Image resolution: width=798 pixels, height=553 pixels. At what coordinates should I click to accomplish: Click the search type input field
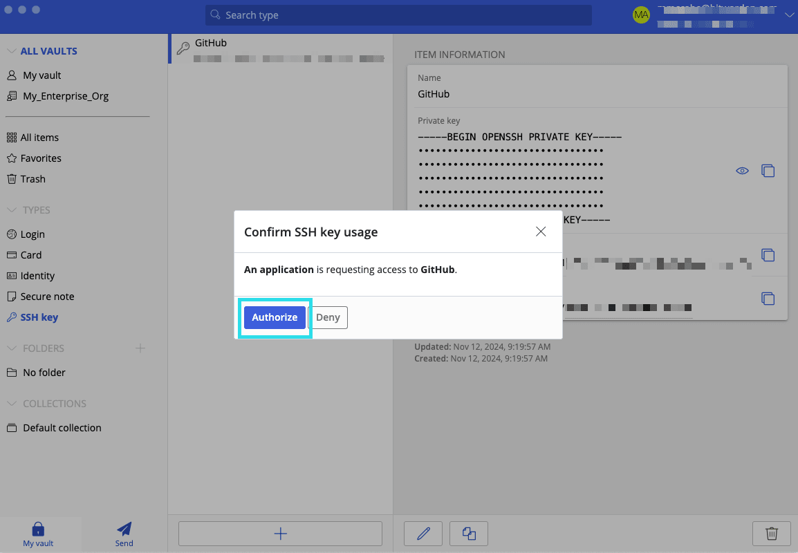tap(398, 15)
